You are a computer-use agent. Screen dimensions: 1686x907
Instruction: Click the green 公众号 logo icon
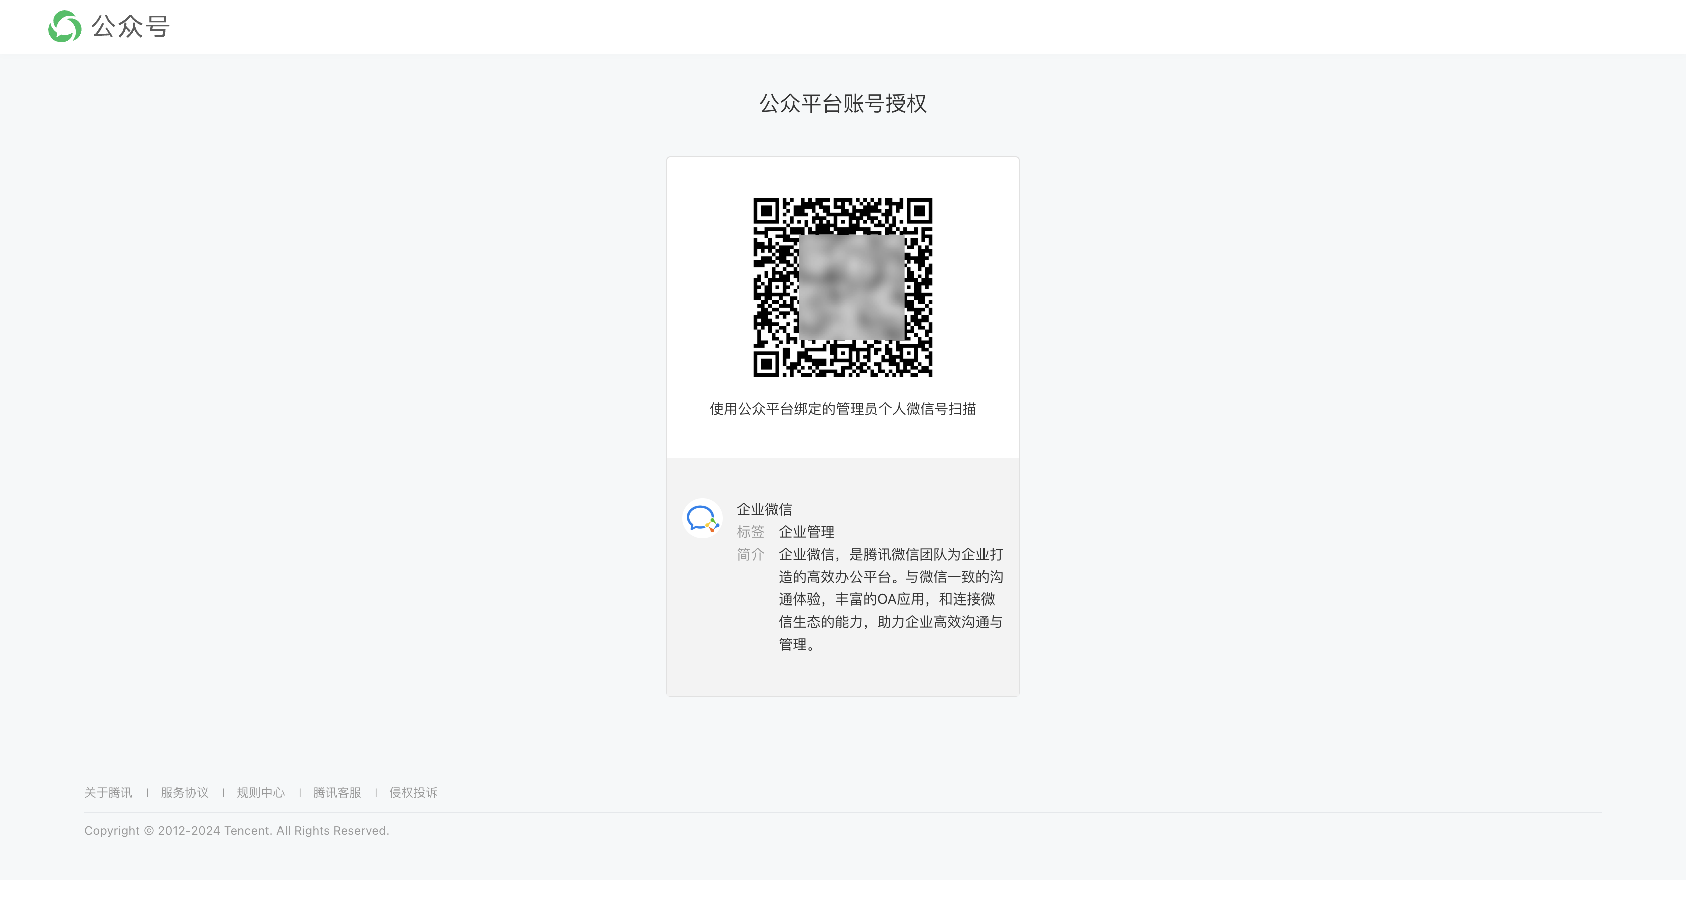pos(65,26)
